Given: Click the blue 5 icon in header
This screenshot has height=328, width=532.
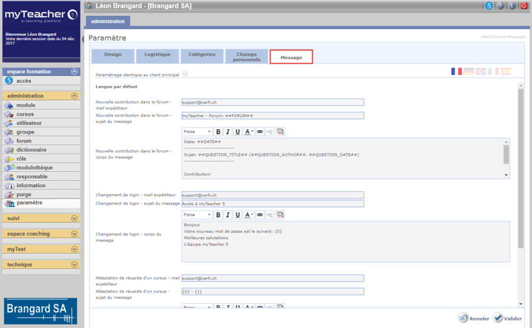Looking at the screenshot, I should tap(489, 6).
